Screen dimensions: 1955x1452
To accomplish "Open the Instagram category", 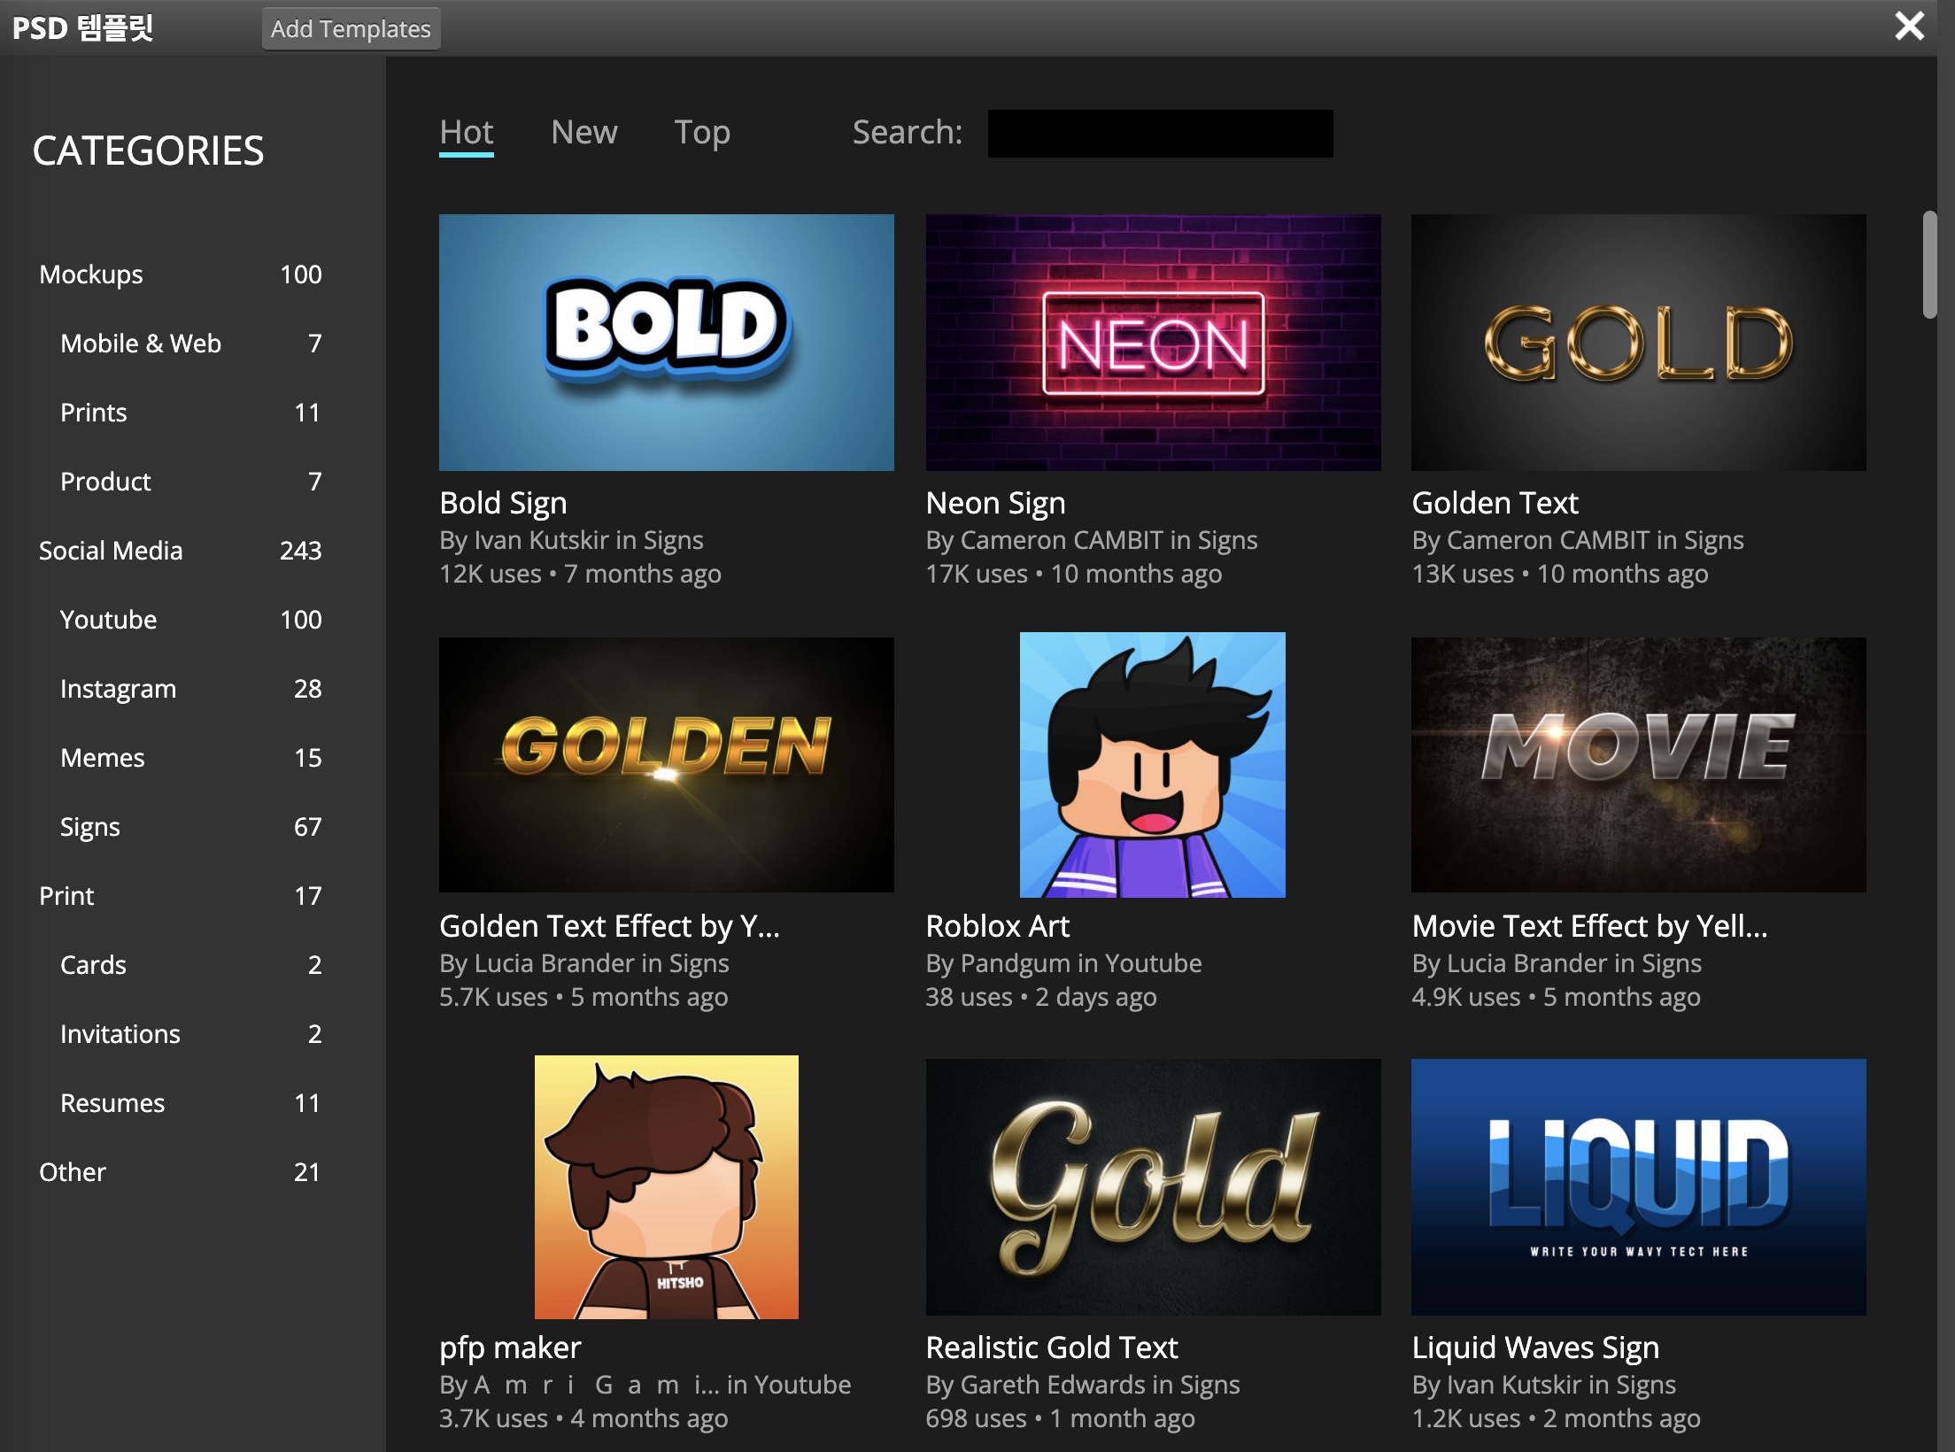I will (118, 689).
